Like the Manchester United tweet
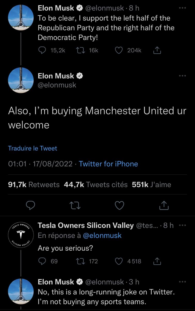Viewport: 195px width, 311px height. (119, 205)
